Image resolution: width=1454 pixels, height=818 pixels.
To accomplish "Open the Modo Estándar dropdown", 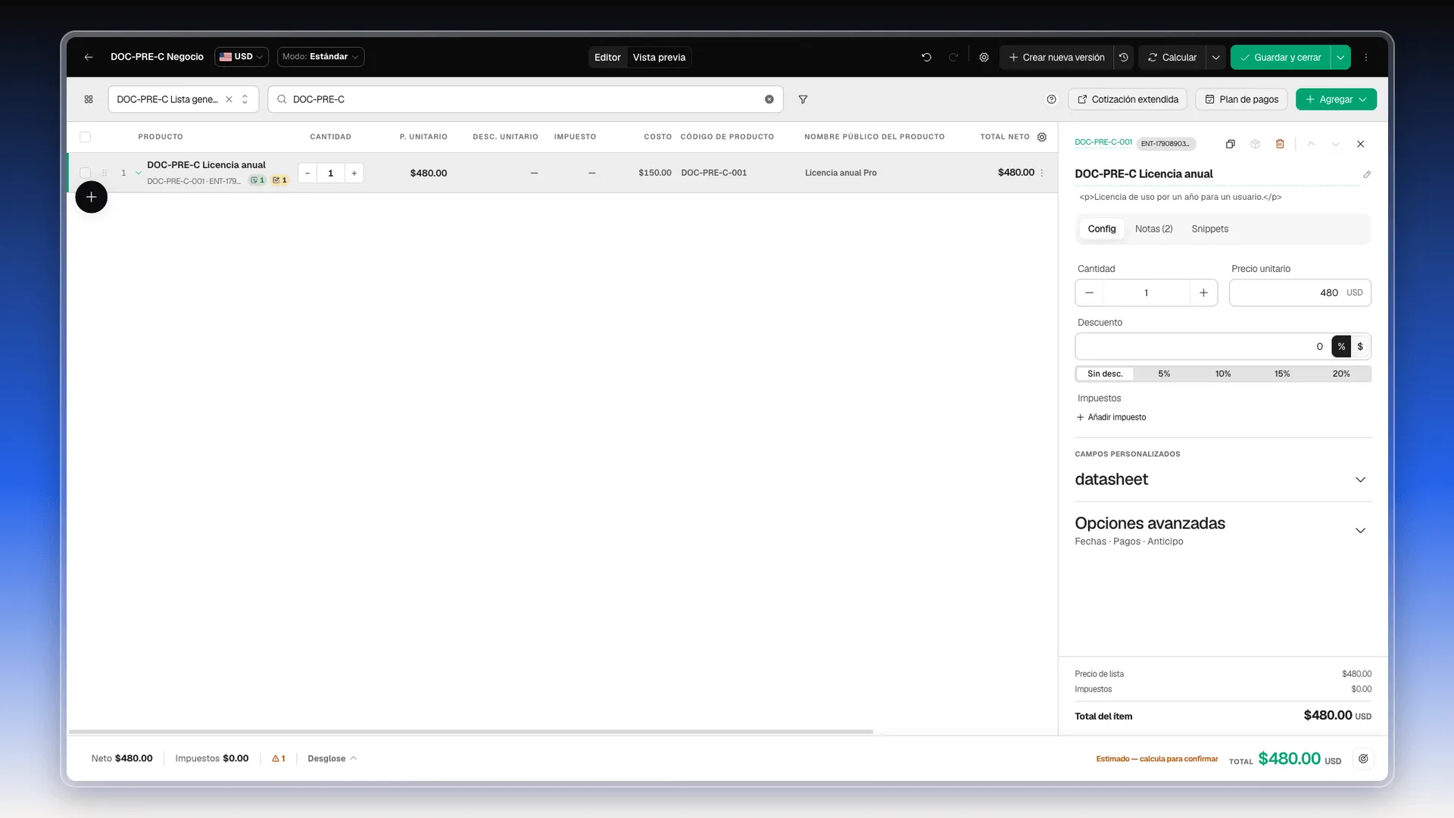I will (320, 57).
